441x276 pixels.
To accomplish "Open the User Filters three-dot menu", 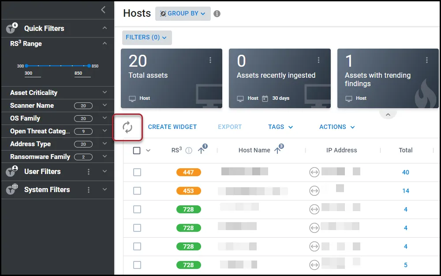I will pos(89,171).
